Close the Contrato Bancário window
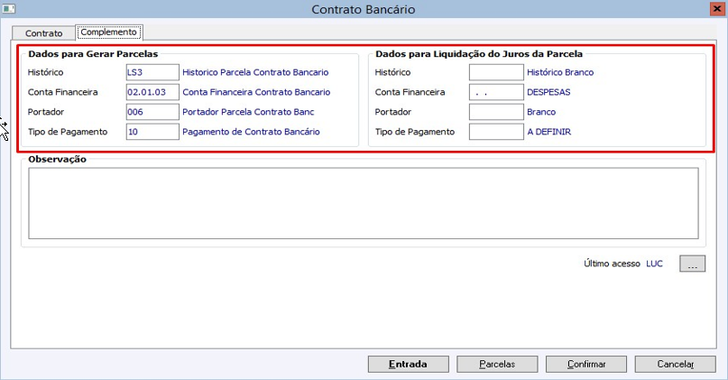 tap(717, 9)
